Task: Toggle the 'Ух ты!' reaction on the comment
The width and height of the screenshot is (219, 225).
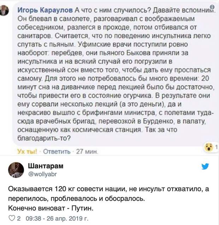Action: click(27, 152)
